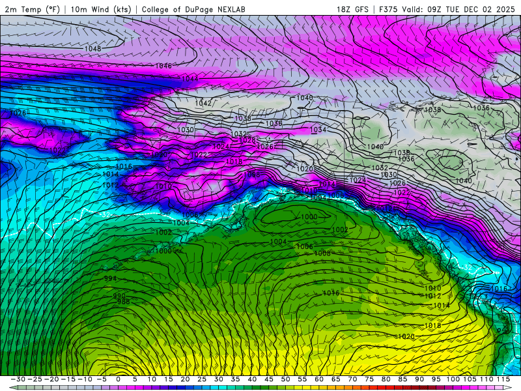This screenshot has height=391, width=521.
Task: Click the 85 temperature scale label
Action: pos(402,379)
